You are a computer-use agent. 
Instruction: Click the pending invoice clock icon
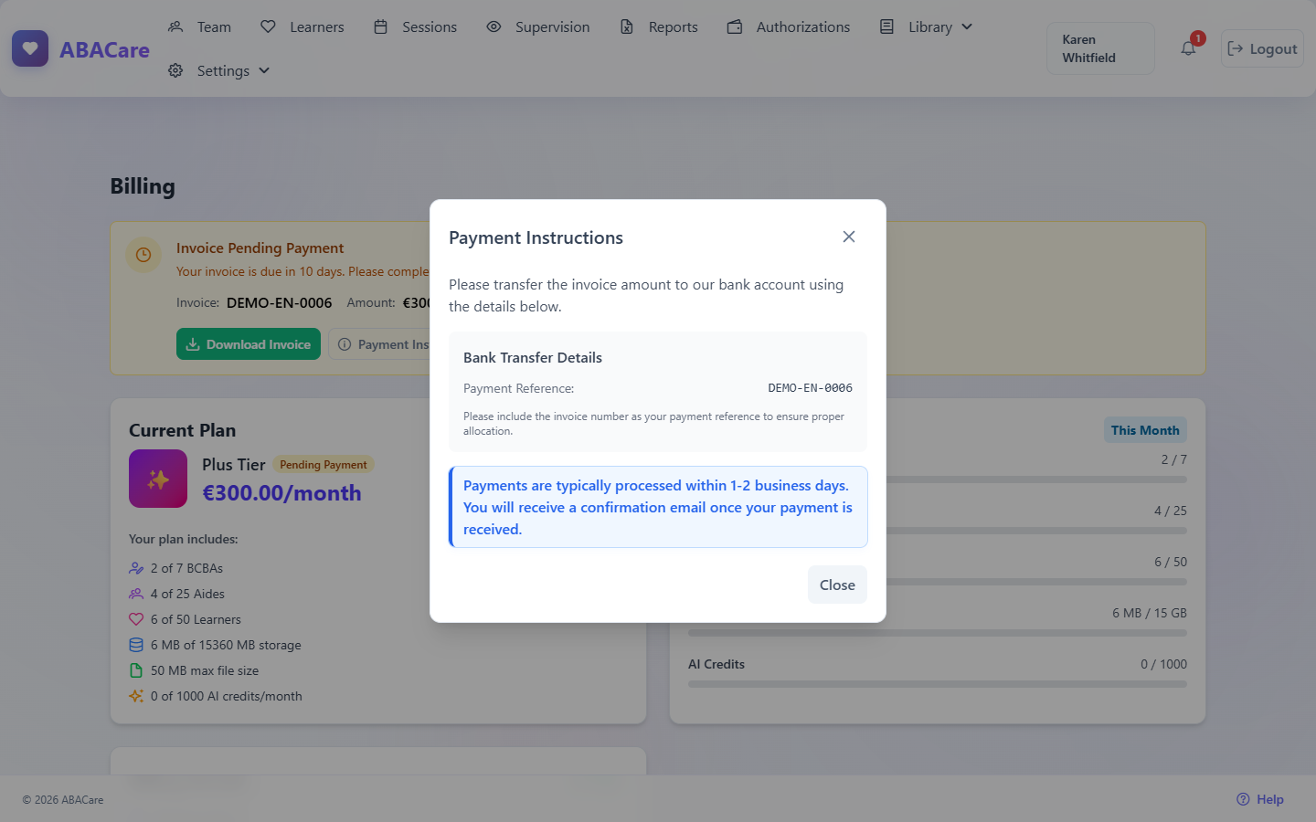143,255
